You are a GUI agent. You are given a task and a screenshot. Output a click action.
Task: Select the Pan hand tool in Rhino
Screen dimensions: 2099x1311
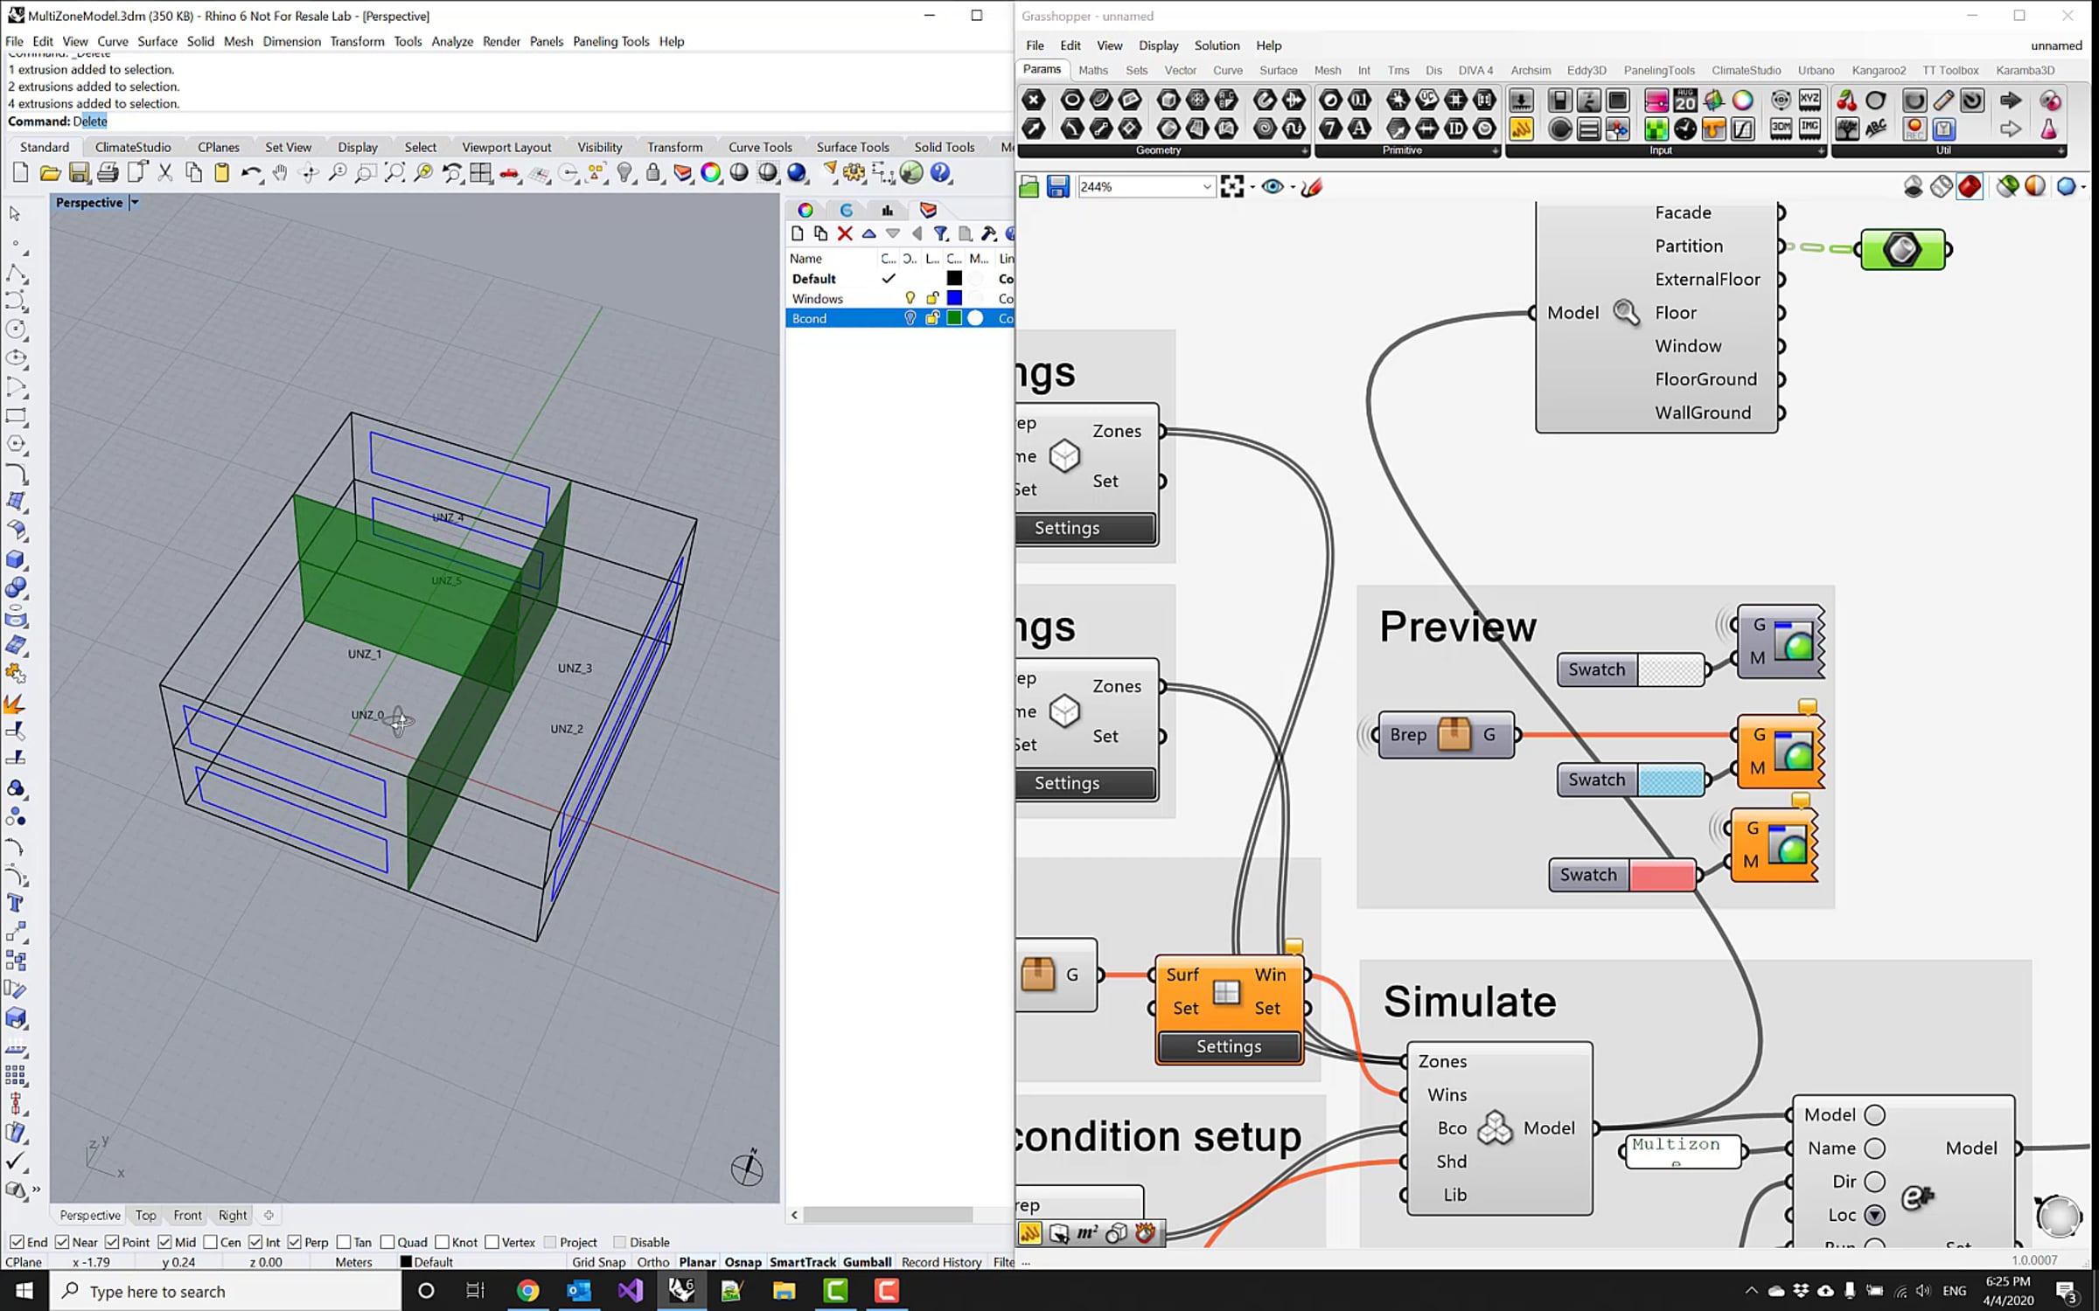(280, 173)
